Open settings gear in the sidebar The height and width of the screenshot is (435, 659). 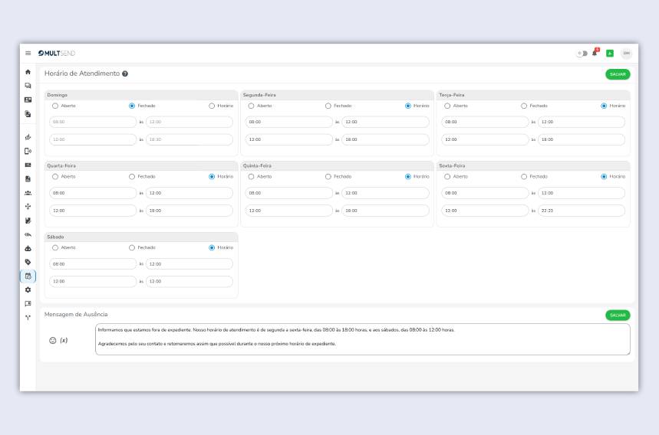[x=28, y=289]
